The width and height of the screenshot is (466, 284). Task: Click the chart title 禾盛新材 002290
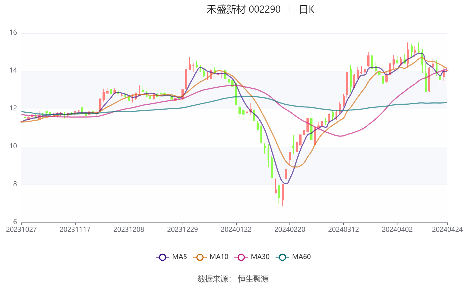pyautogui.click(x=243, y=10)
